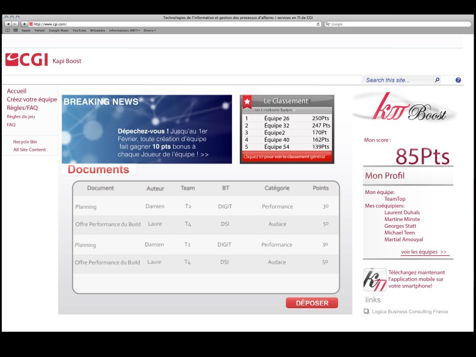Click the DÉPOSER button
Screen dimensions: 476x357
pyautogui.click(x=312, y=303)
